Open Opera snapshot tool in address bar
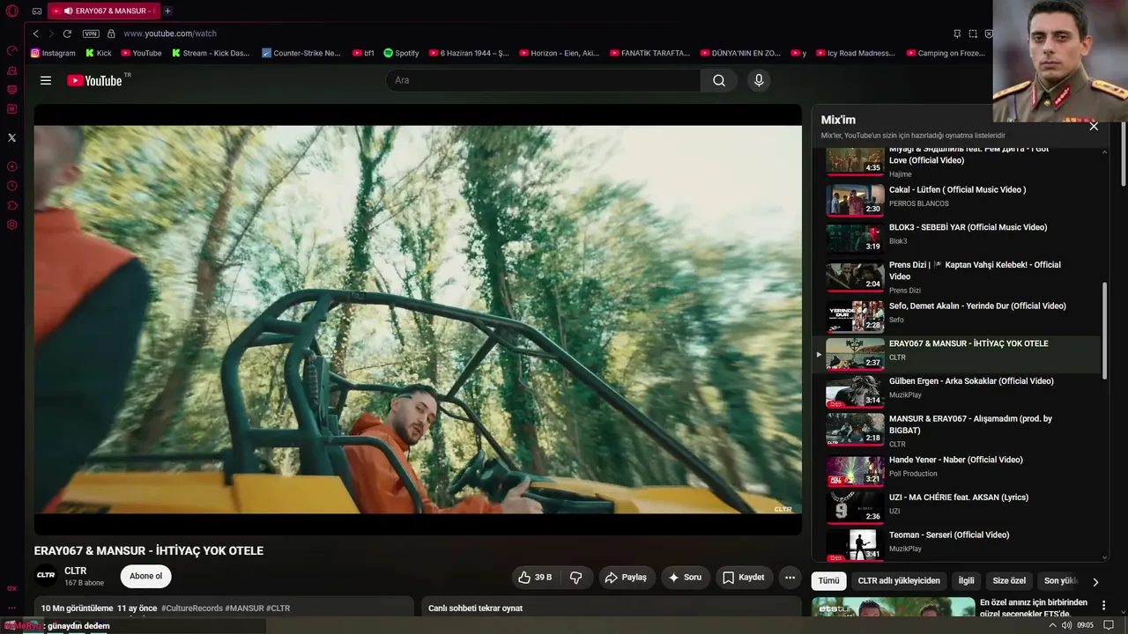Viewport: 1128px width, 634px height. tap(973, 33)
